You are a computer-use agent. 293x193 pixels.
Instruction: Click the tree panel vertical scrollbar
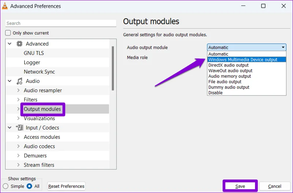pos(113,68)
